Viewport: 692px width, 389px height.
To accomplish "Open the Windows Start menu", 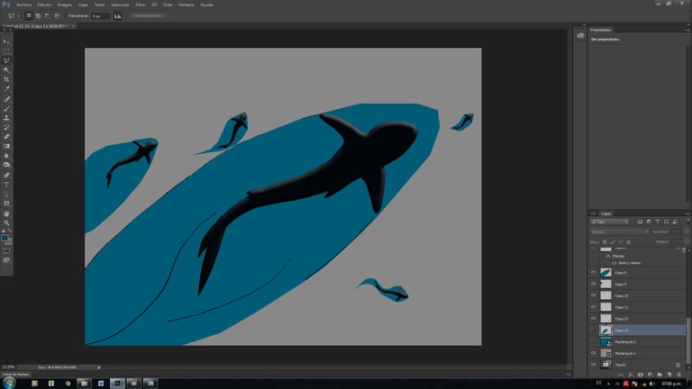I will point(9,383).
